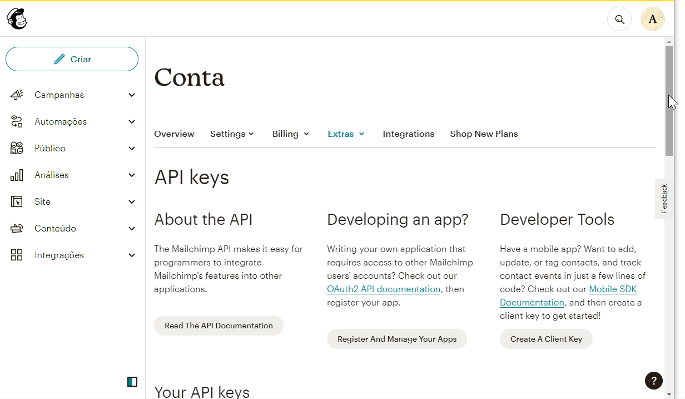Select Site in the sidebar
The height and width of the screenshot is (399, 685).
(x=42, y=202)
